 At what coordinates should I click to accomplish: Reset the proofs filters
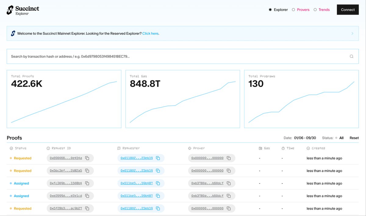(x=354, y=138)
